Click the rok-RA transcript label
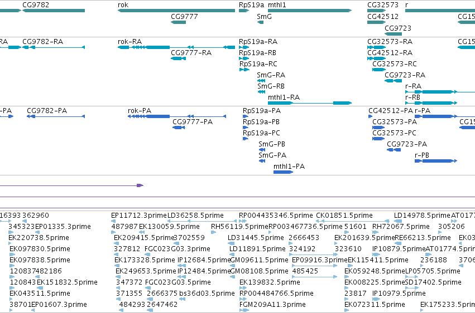The image size is (475, 313). click(x=129, y=42)
